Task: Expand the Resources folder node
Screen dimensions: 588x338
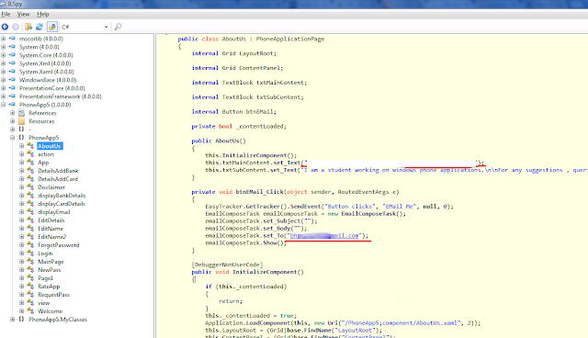Action: click(12, 121)
